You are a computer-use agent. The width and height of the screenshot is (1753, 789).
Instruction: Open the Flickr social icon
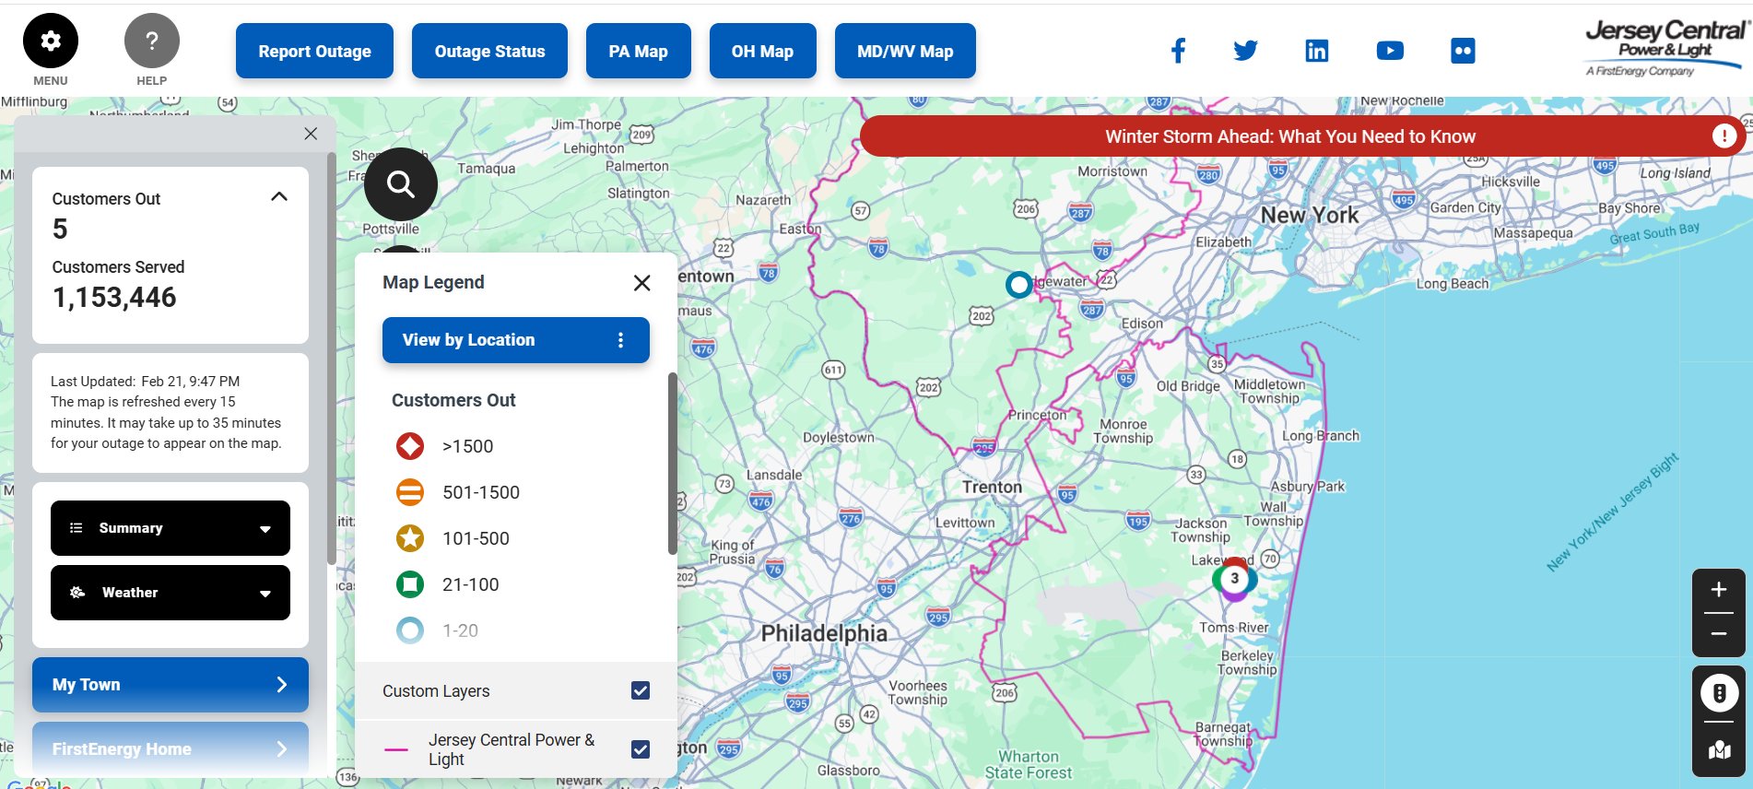pos(1463,51)
